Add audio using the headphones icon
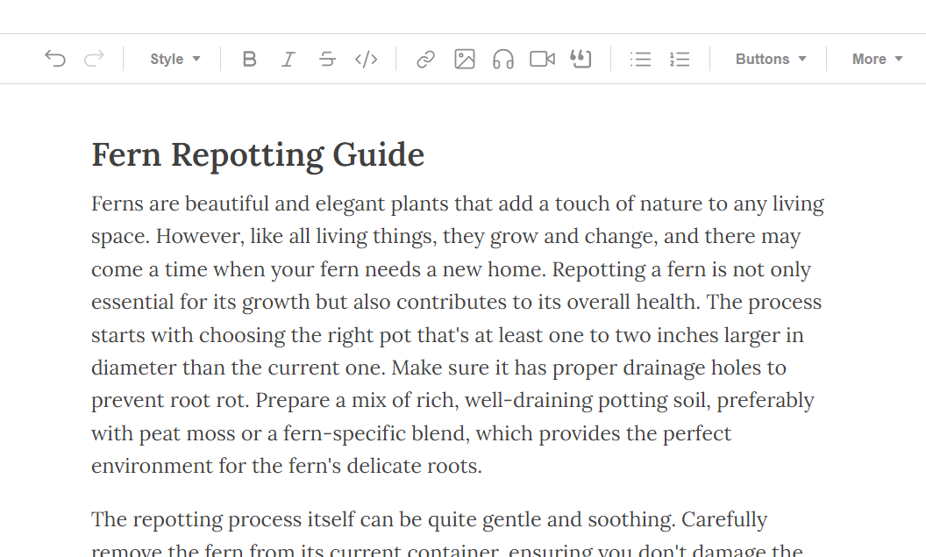 coord(502,59)
